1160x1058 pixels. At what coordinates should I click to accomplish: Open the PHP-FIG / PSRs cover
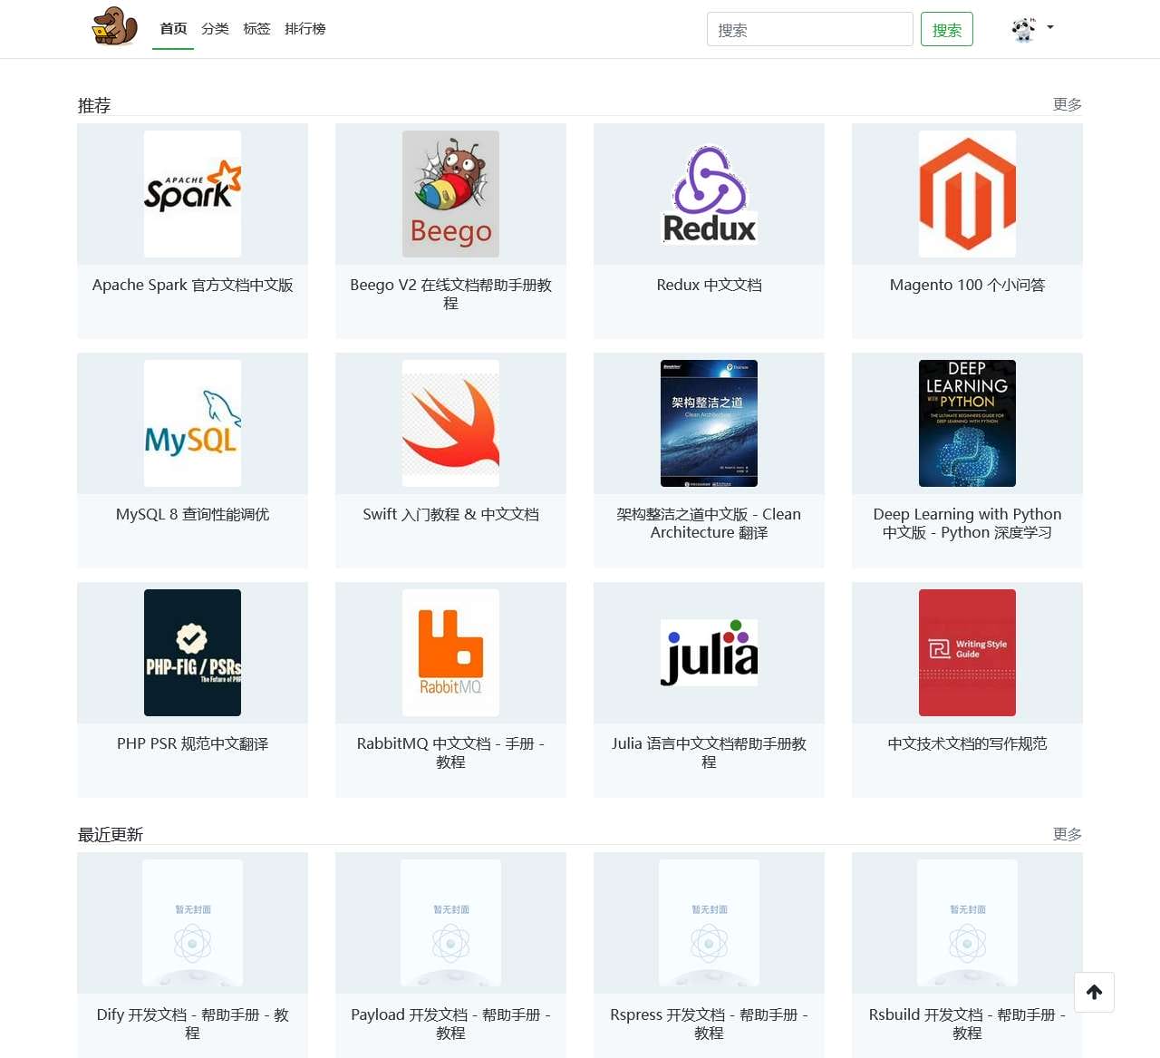[192, 653]
